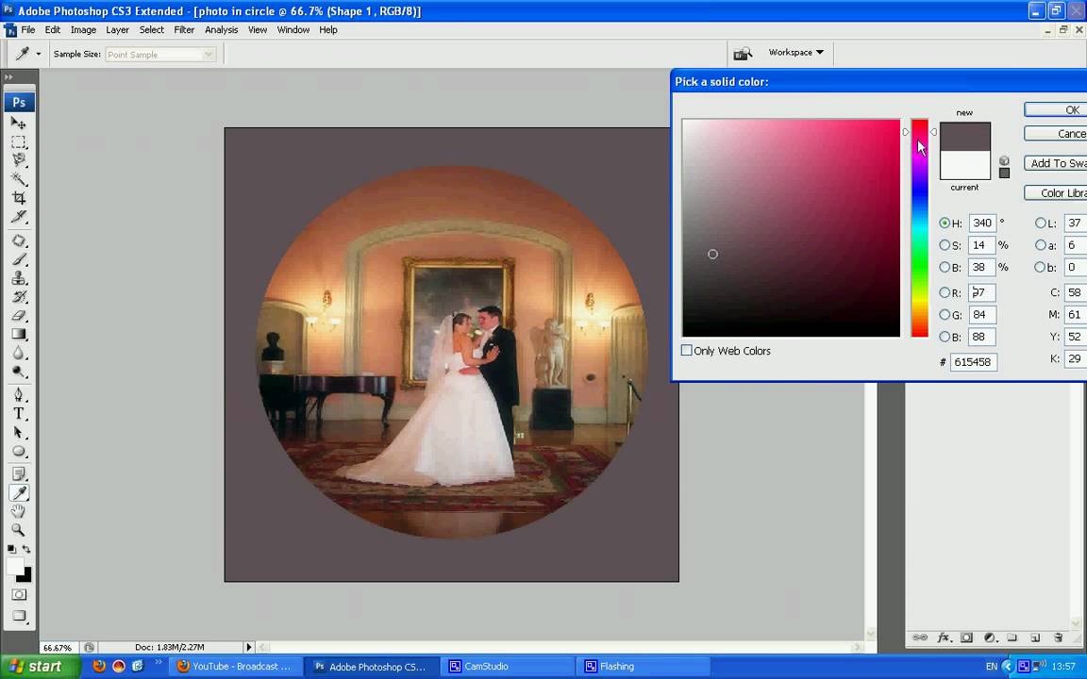1087x679 pixels.
Task: Select the S saturation radio button
Action: (x=945, y=245)
